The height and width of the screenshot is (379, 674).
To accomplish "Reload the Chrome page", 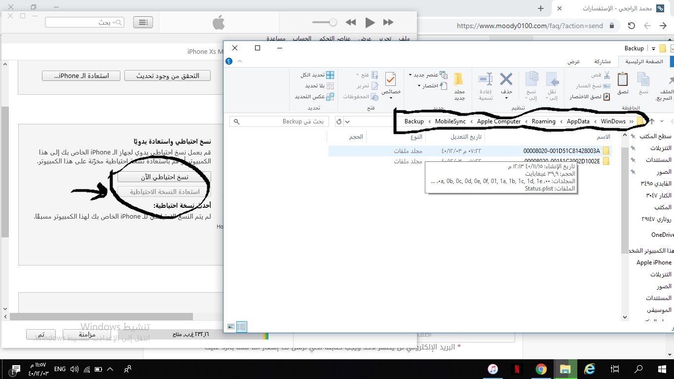I will pos(631,26).
